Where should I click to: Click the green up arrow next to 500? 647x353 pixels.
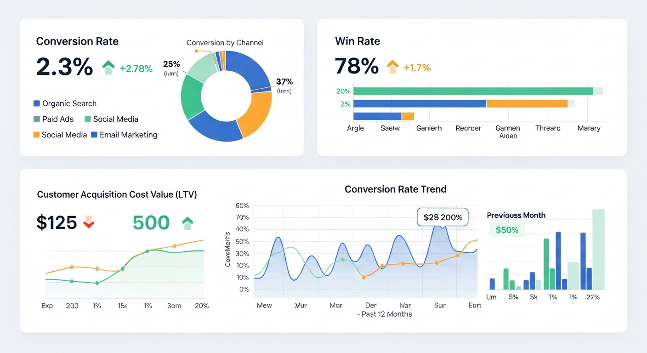click(187, 223)
